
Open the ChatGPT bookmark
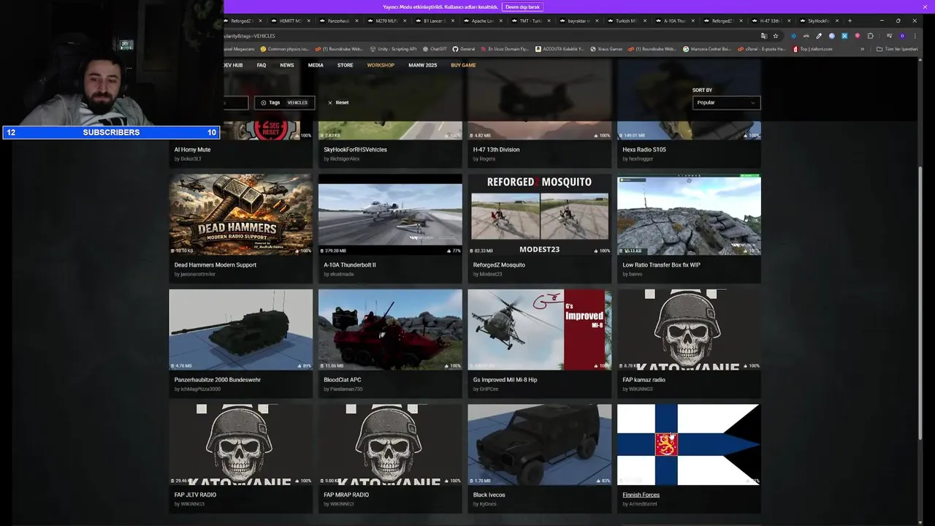click(435, 49)
